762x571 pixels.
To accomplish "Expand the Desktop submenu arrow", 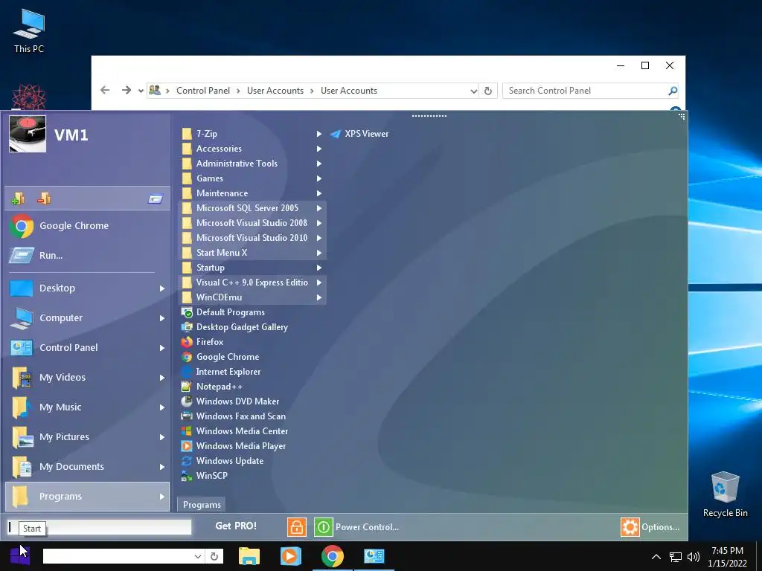I will tap(162, 288).
